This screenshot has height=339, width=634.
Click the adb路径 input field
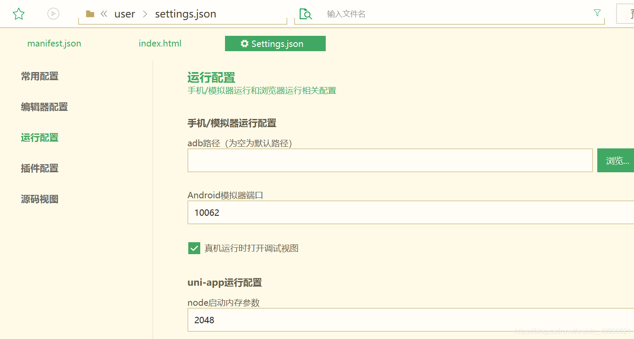click(390, 160)
